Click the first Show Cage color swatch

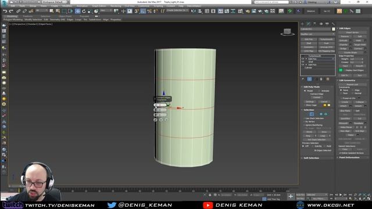pyautogui.click(x=325, y=105)
